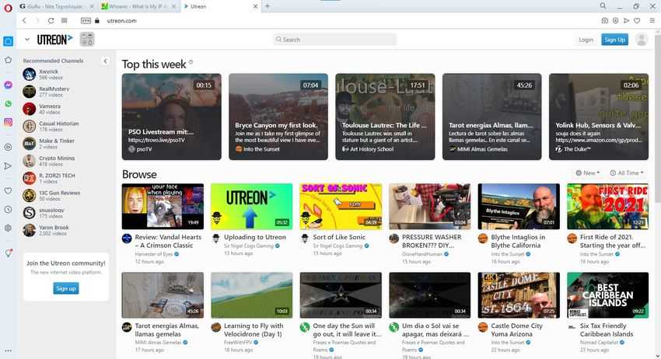Reload the utreon.com page
661x359 pixels.
pyautogui.click(x=51, y=21)
